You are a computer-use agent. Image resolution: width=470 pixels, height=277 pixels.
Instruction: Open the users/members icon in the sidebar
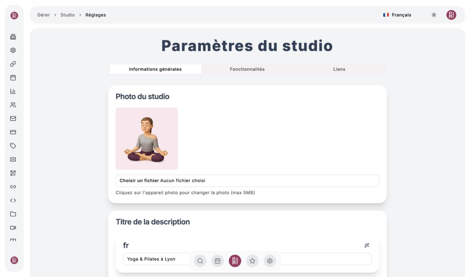(x=13, y=105)
